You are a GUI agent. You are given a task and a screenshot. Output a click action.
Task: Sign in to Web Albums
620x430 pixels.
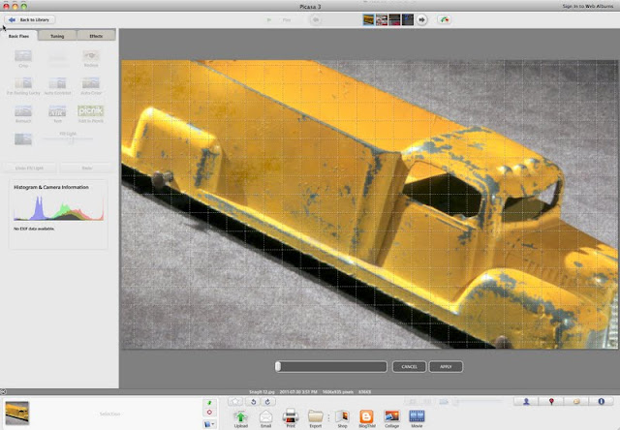[x=588, y=7]
